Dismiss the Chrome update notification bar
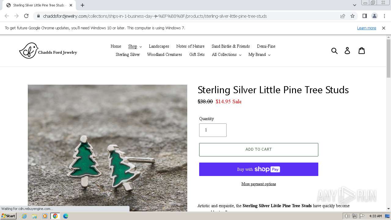391x220 pixels. tap(384, 28)
